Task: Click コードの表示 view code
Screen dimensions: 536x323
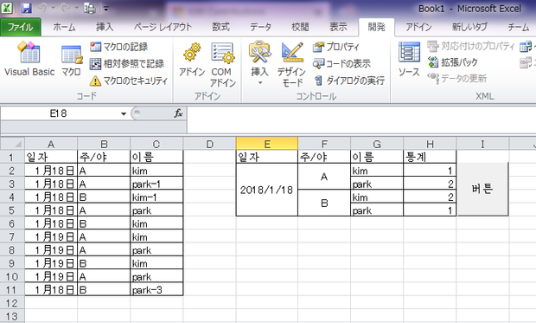Action: pos(341,63)
